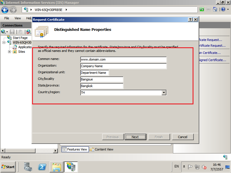Click the dialog's question mark help button

tap(190, 20)
